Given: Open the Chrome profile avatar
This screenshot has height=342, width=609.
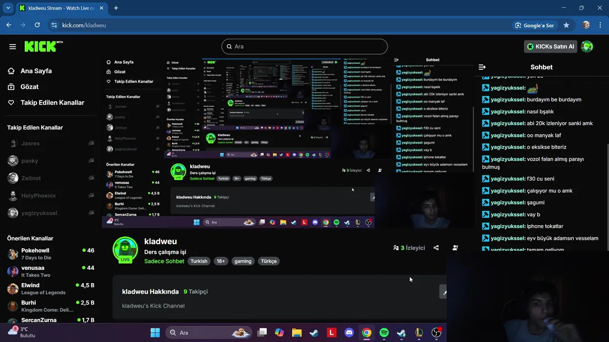Looking at the screenshot, I should click(586, 25).
